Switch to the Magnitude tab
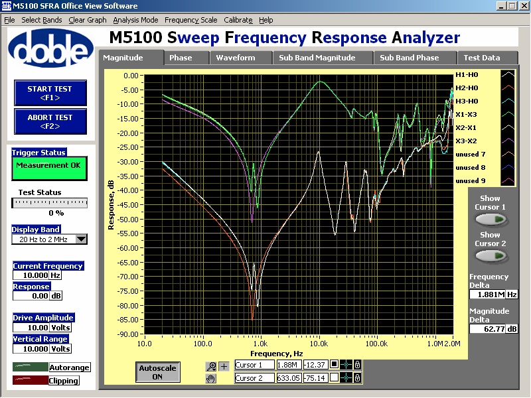Image resolution: width=531 pixels, height=398 pixels. tap(131, 58)
